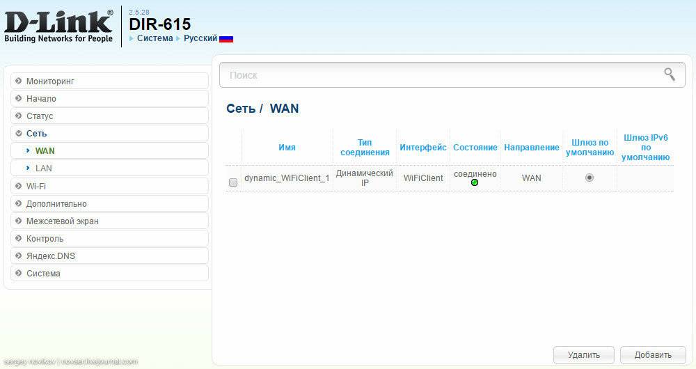Click the Добавить button
This screenshot has height=369, width=696.
pos(653,355)
